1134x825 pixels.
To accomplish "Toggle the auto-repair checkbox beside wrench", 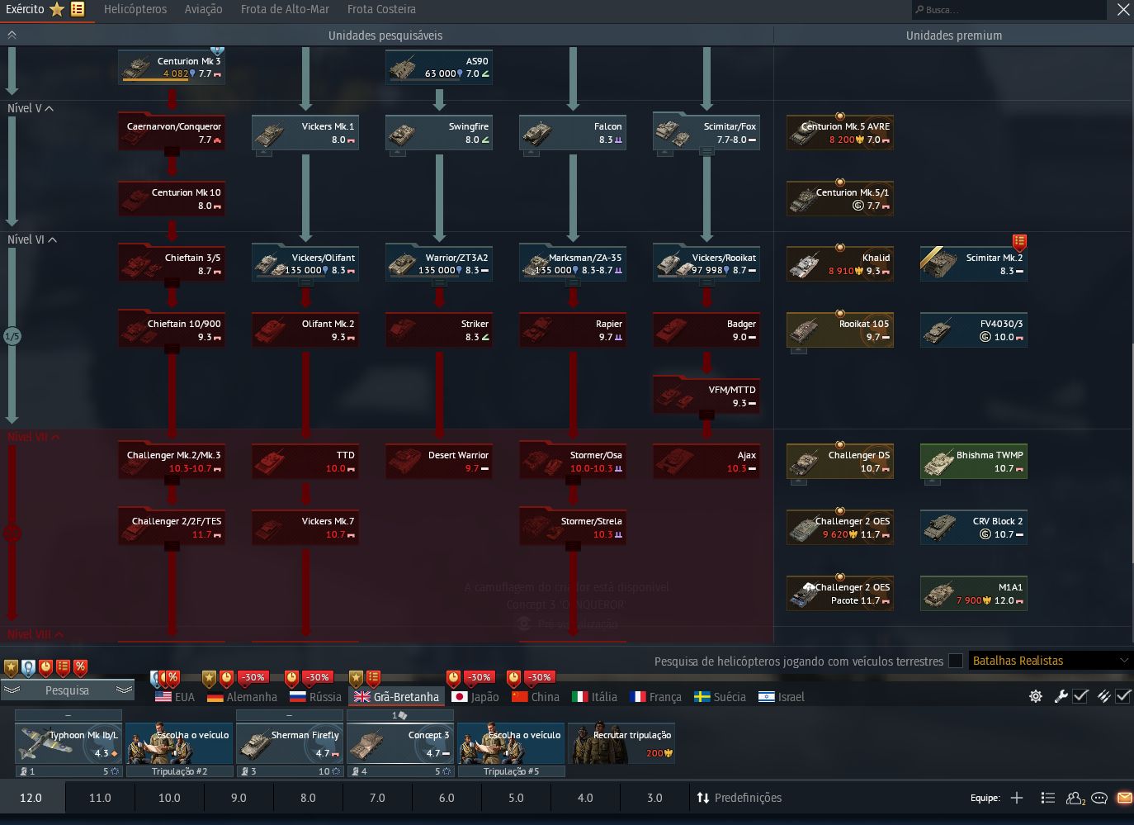I will click(1080, 696).
